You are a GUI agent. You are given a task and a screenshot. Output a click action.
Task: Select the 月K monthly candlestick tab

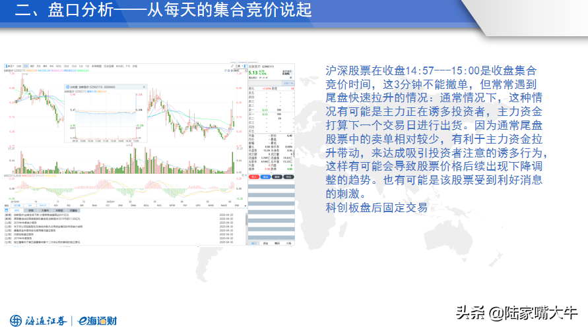(x=39, y=66)
